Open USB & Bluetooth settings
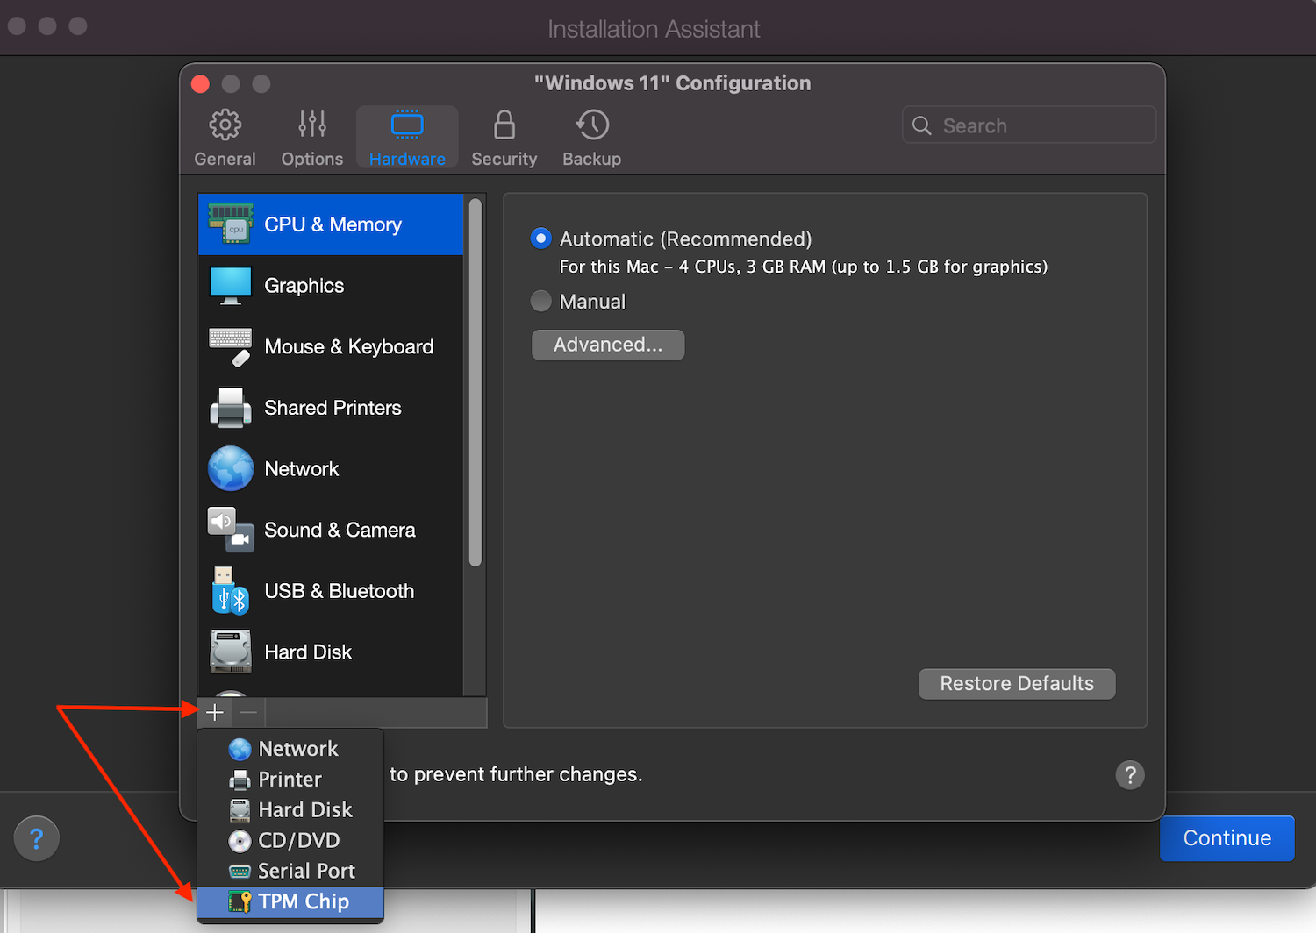 tap(339, 590)
